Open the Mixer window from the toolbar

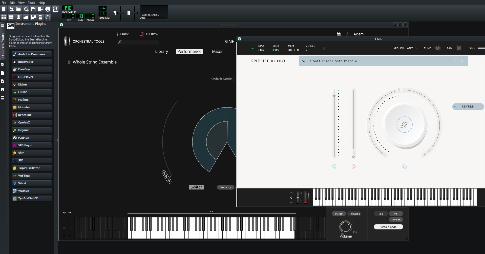pos(33,17)
